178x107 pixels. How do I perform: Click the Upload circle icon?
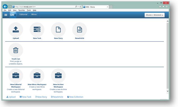16,30
